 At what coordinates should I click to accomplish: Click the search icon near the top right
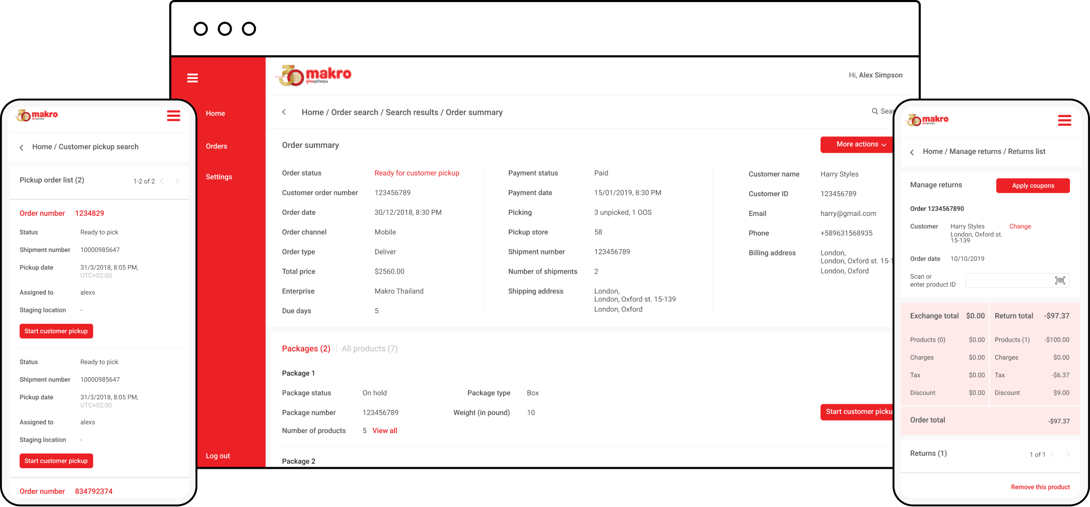click(x=875, y=111)
